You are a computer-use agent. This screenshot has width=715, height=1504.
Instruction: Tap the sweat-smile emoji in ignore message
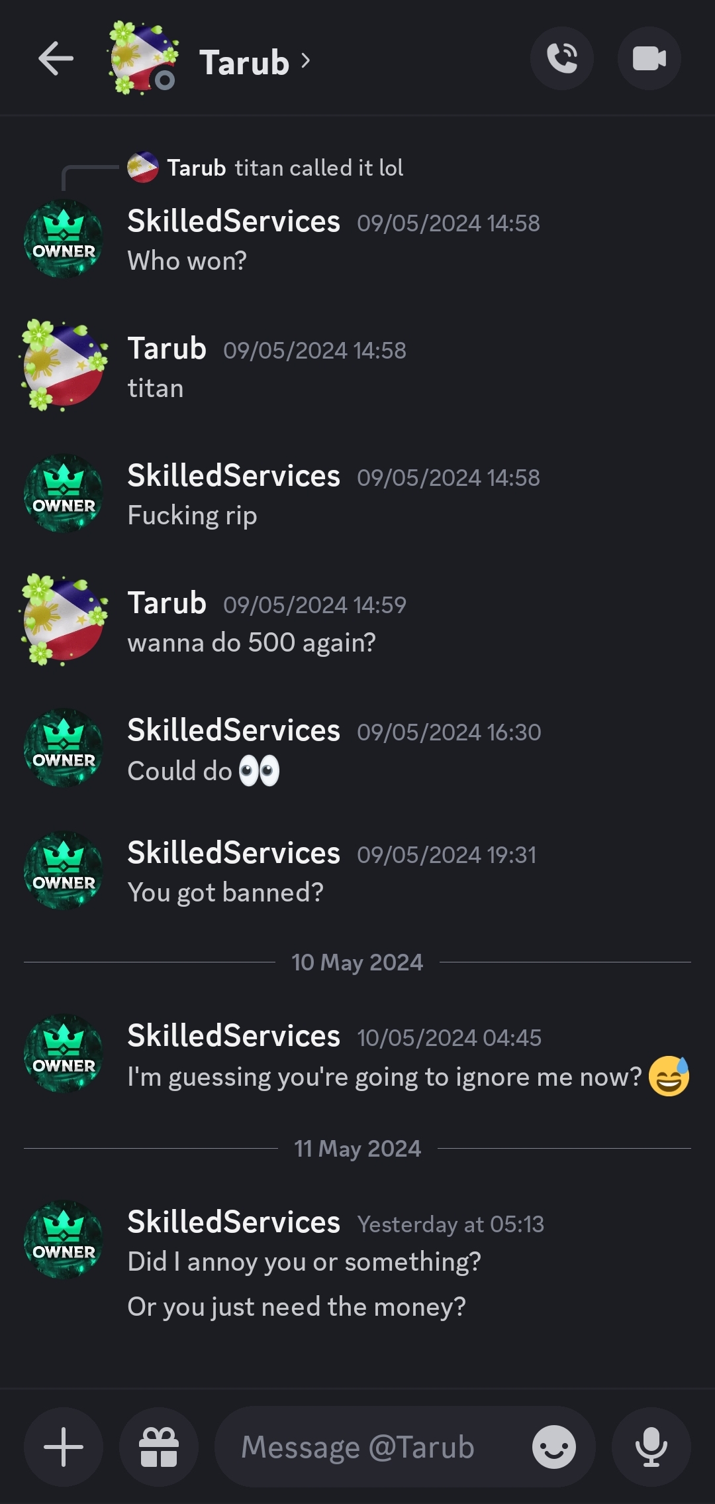tap(669, 1076)
